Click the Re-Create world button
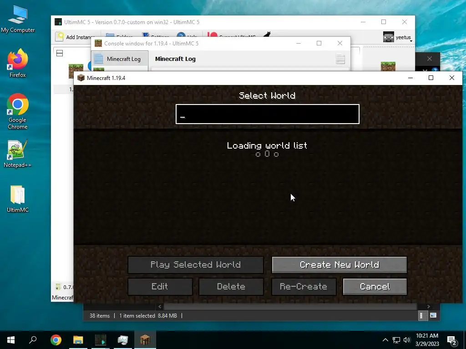466x349 pixels. [304, 286]
